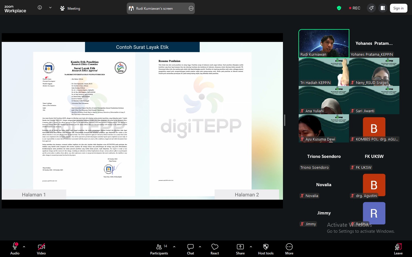Open Host tools shield
Screen dimensions: 412x257
click(x=266, y=249)
